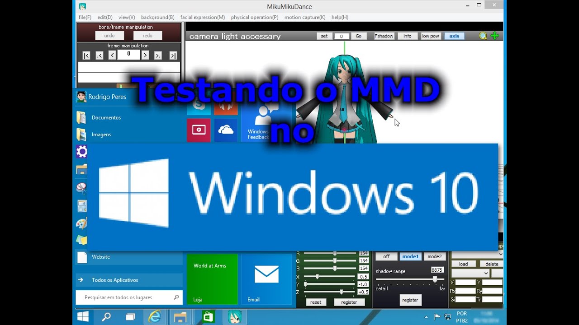Open Documentos folder in Start menu
Viewport: 579px width, 325px height.
tap(128, 117)
